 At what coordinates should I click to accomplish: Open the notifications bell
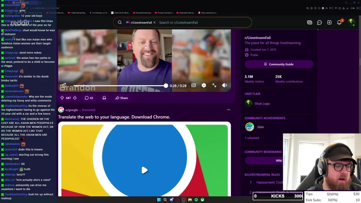click(339, 23)
